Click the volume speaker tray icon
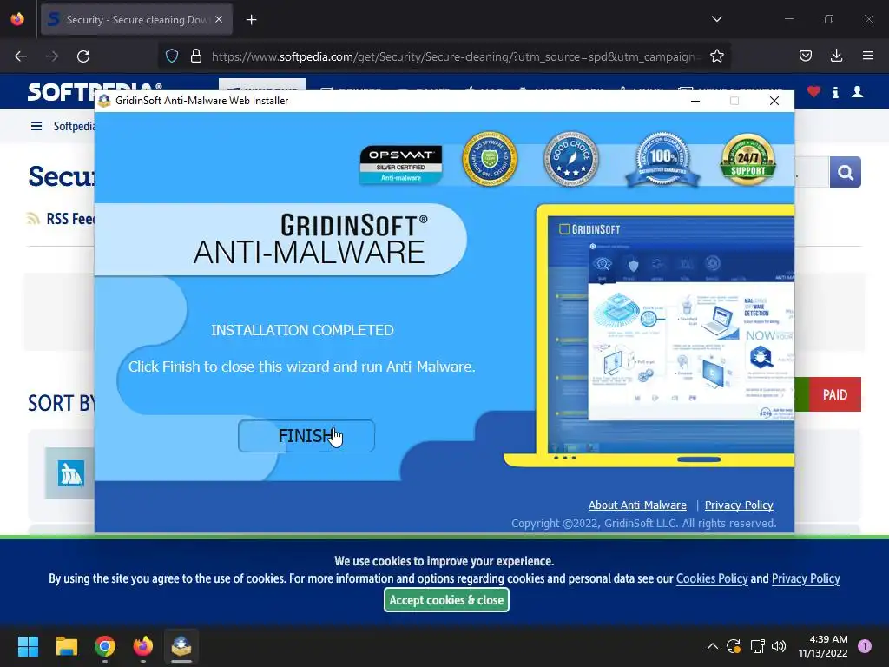The image size is (889, 667). 779,646
